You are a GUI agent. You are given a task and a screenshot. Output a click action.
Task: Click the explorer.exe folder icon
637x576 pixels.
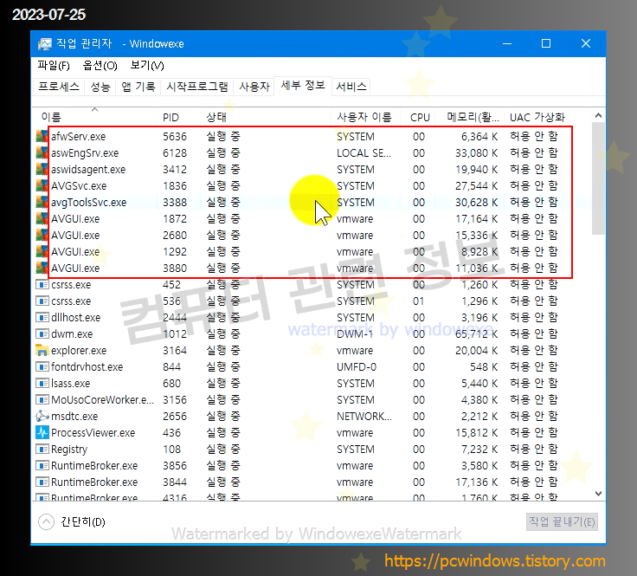coord(42,350)
